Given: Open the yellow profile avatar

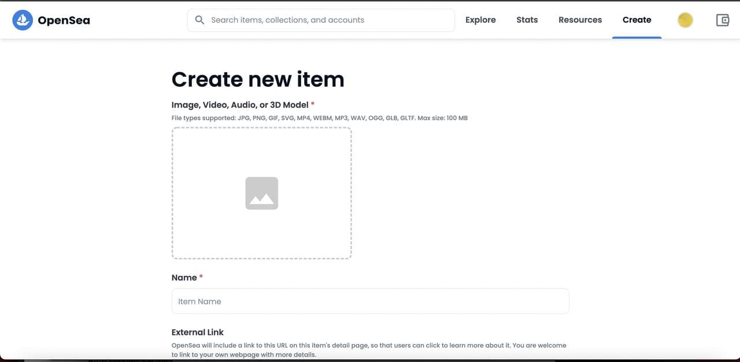Looking at the screenshot, I should 685,20.
